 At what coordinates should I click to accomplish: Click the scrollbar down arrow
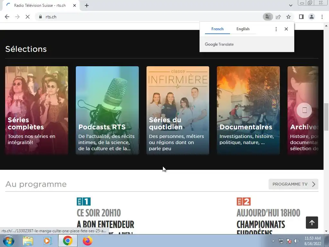pyautogui.click(x=326, y=231)
